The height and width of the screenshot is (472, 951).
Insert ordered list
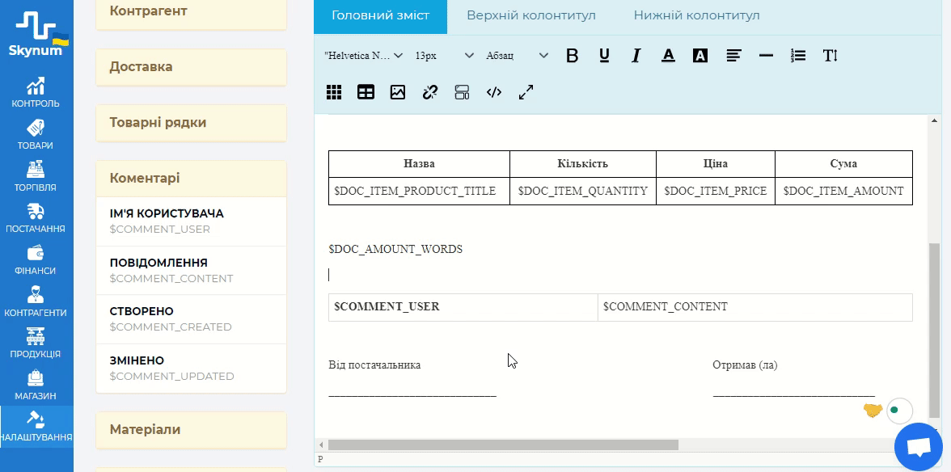[x=798, y=56]
